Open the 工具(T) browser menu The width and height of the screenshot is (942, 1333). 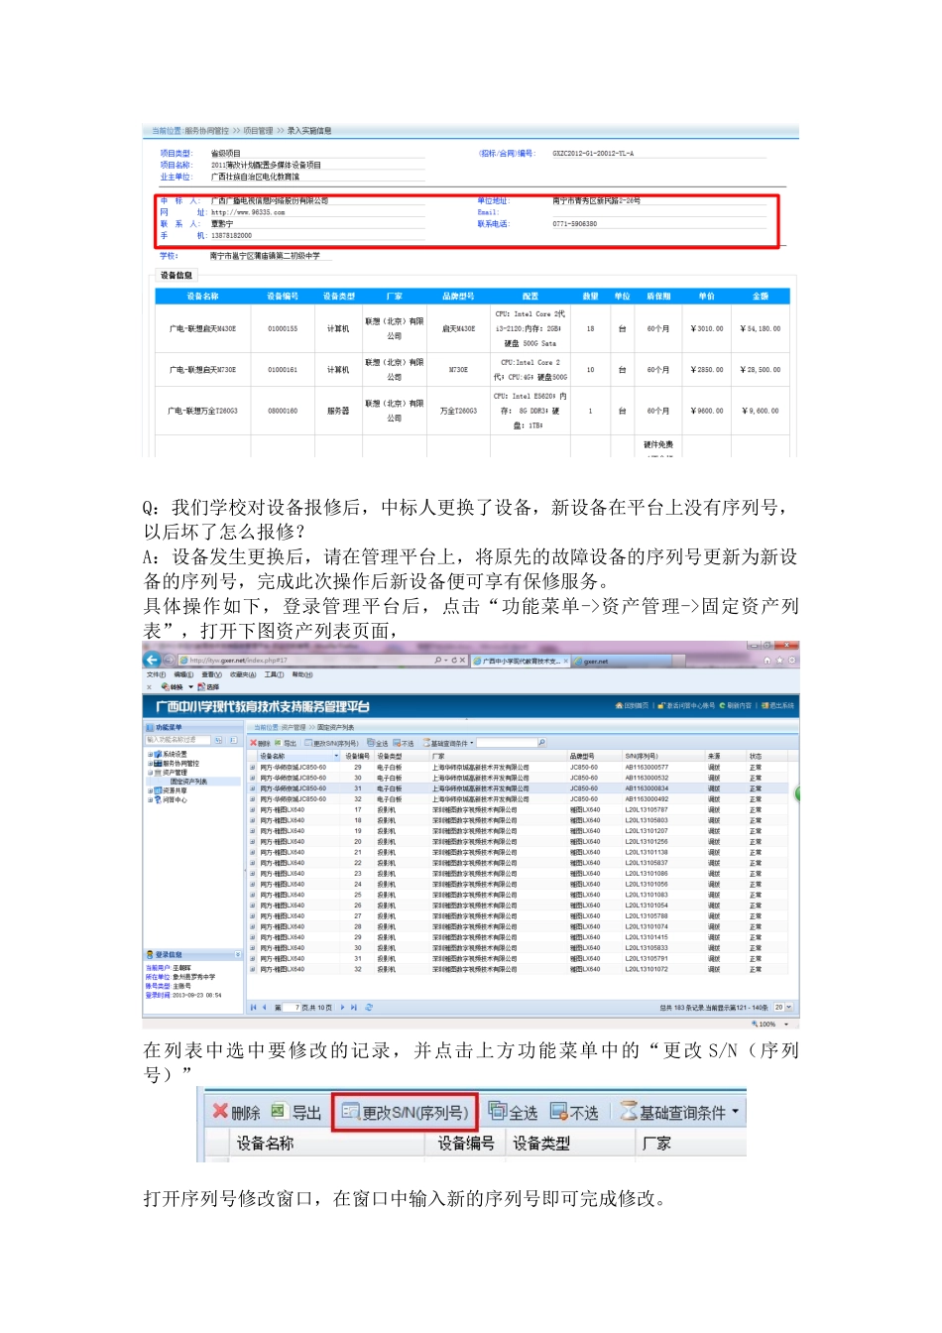coord(275,674)
